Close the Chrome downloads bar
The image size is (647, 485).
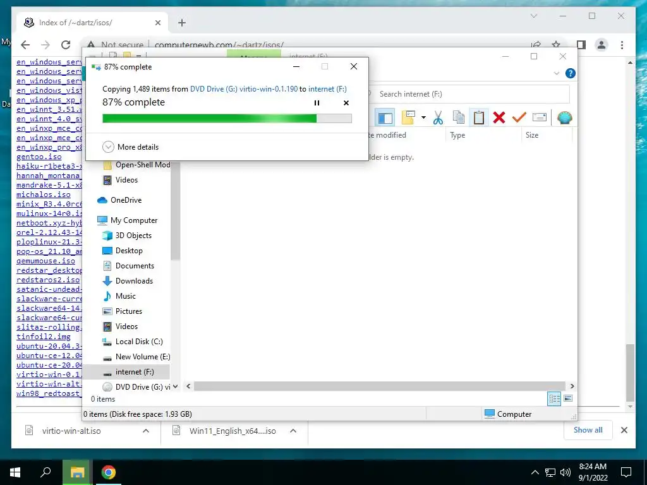click(x=624, y=430)
